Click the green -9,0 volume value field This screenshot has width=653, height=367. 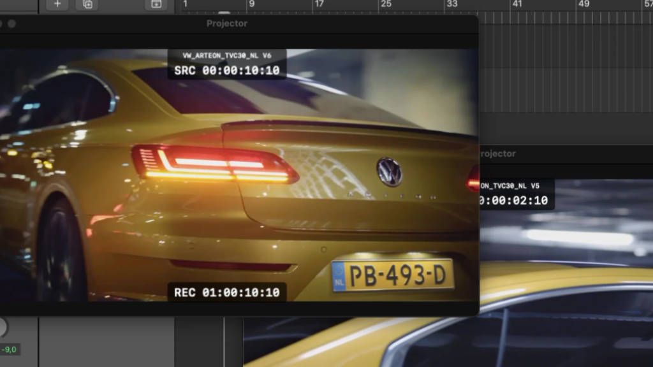coord(9,350)
